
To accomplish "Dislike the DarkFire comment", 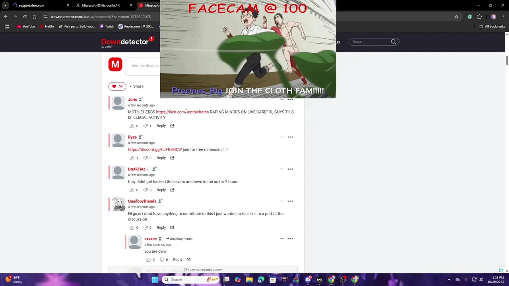I will (146, 190).
